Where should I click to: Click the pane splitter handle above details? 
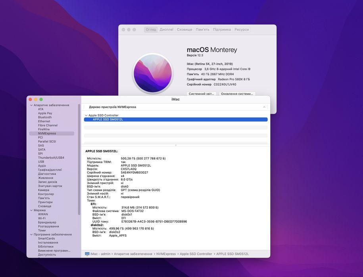176,145
